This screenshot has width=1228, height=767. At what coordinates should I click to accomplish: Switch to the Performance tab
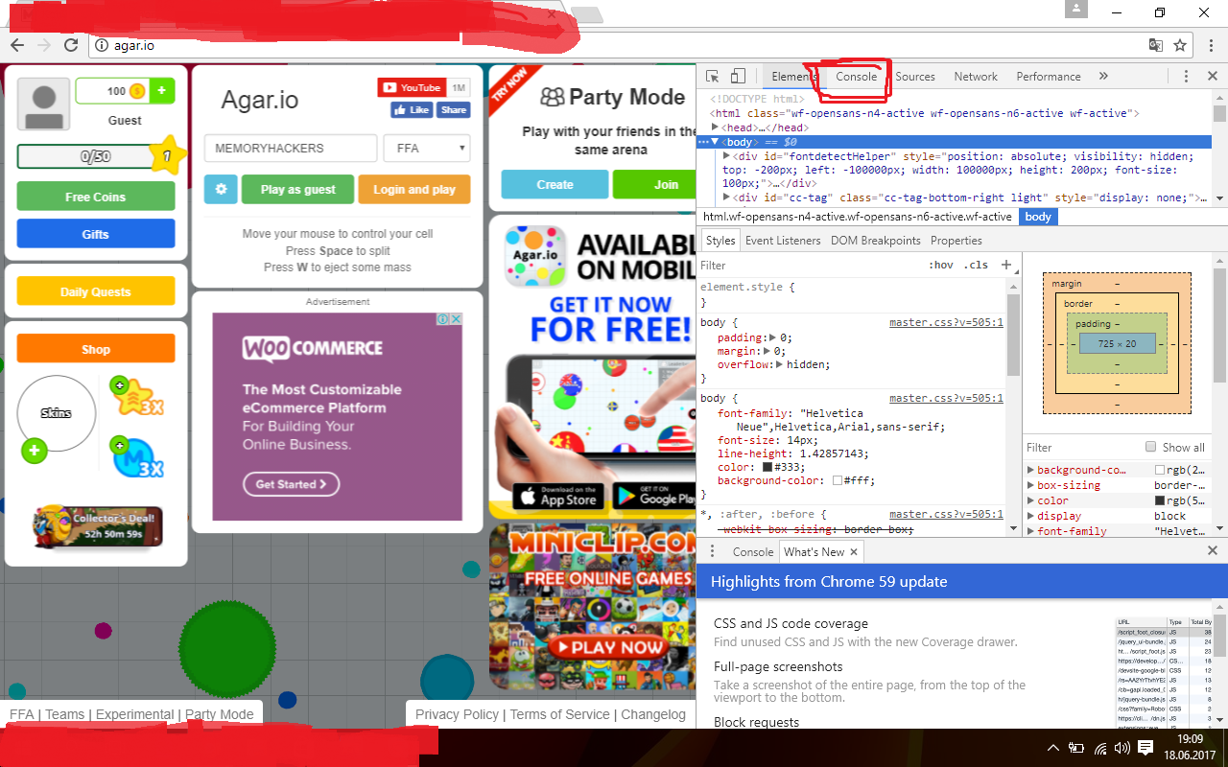[1049, 77]
